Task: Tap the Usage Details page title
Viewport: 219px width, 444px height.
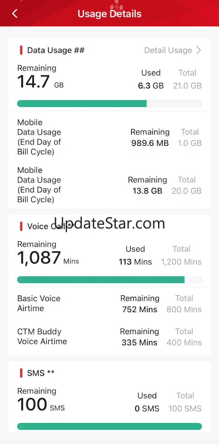Action: click(109, 14)
